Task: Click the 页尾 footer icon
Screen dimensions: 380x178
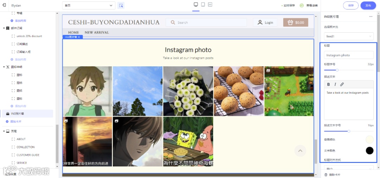Action: click(x=7, y=131)
